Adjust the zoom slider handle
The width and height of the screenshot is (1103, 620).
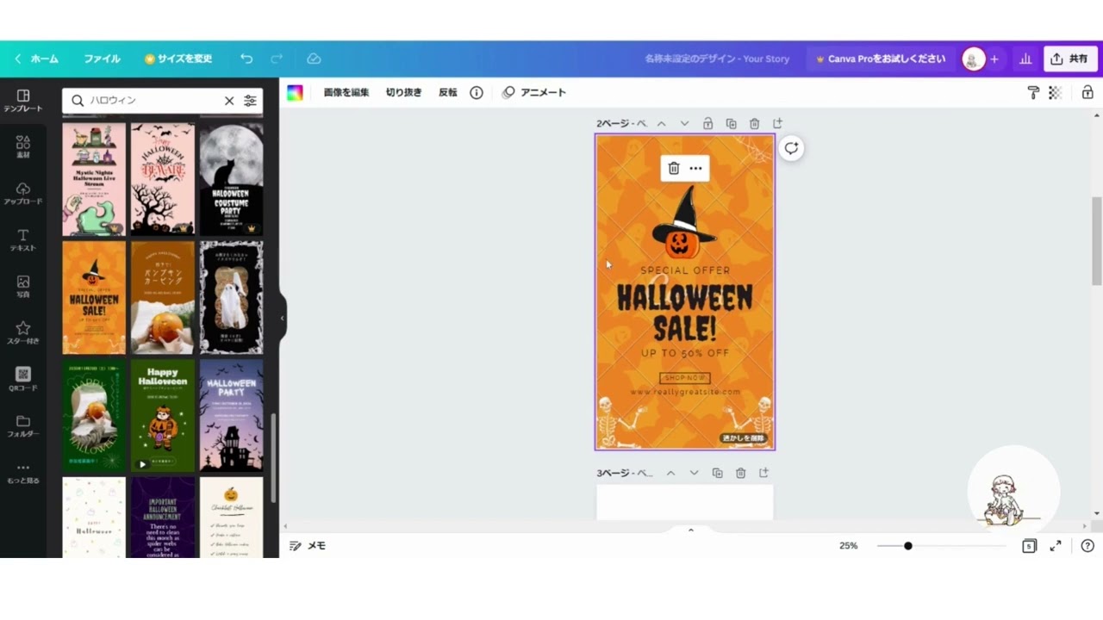[x=907, y=546]
